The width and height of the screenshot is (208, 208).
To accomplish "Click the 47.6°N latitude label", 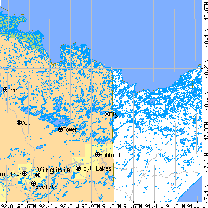I will coord(206,163).
